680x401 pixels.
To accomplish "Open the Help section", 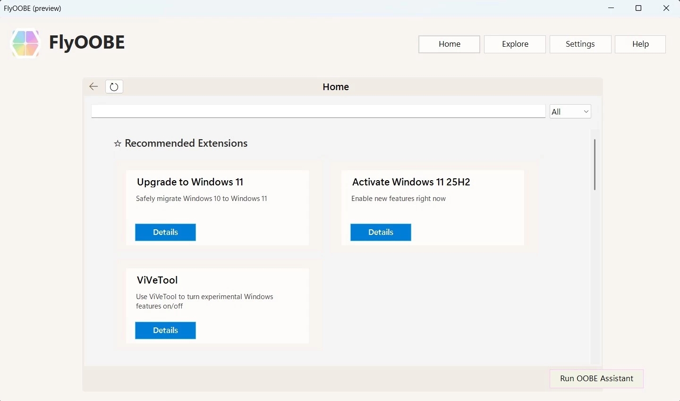I will point(640,44).
